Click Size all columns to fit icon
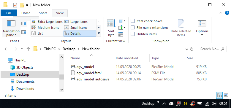Image resolution: width=231 pixels, height=108 pixels. [x=121, y=34]
